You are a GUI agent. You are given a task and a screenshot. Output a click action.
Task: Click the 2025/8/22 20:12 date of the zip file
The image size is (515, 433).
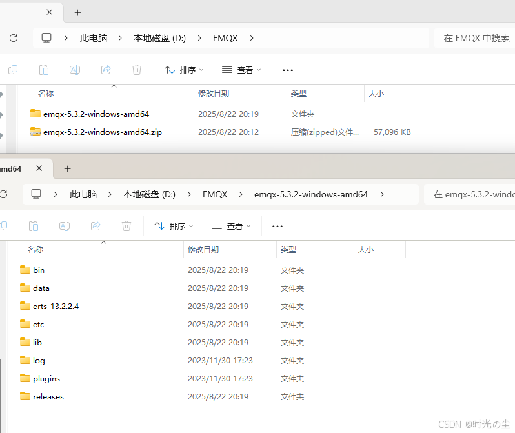click(x=228, y=132)
